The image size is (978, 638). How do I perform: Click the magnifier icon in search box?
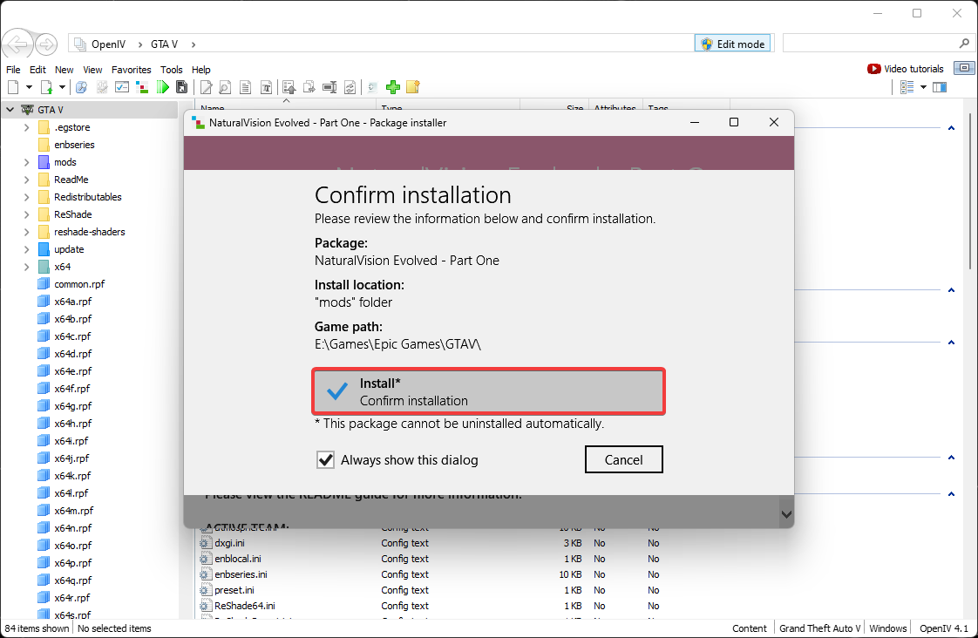pos(963,44)
